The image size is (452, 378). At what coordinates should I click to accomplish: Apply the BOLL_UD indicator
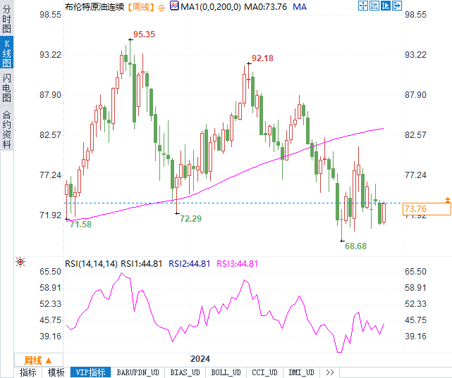point(226,372)
